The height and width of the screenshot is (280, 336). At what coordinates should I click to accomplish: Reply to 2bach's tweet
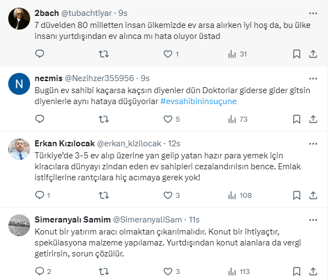click(39, 54)
